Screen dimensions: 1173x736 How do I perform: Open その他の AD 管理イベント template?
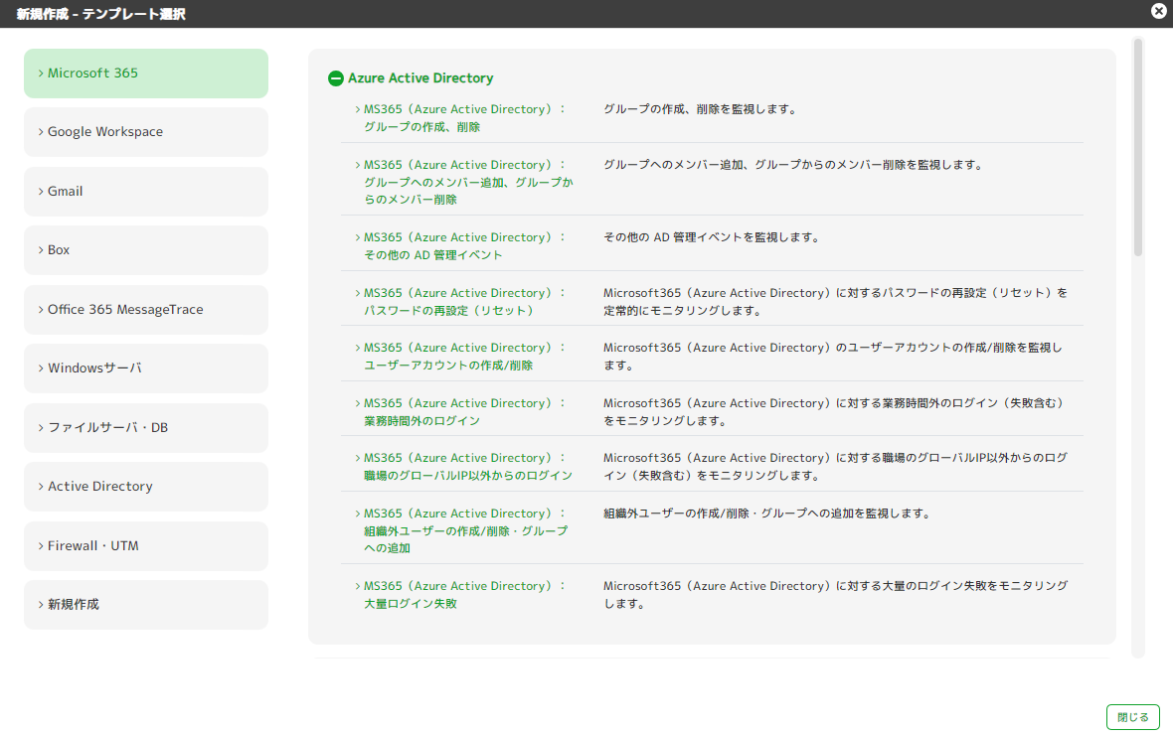pos(464,246)
